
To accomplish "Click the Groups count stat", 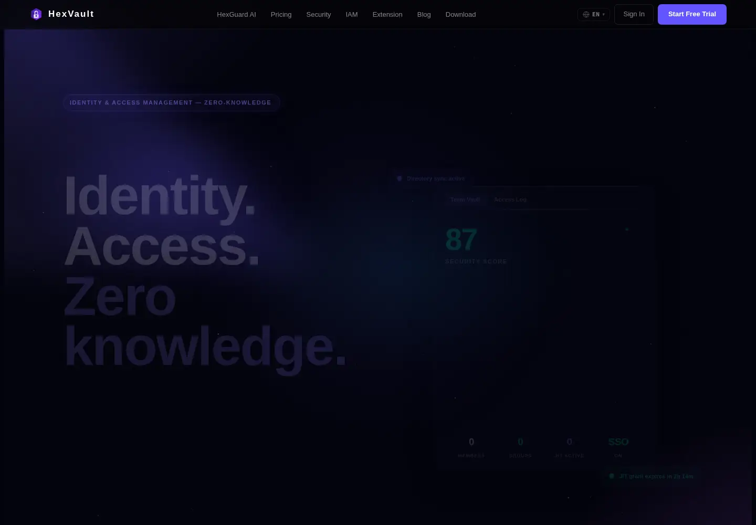I will pos(520,447).
